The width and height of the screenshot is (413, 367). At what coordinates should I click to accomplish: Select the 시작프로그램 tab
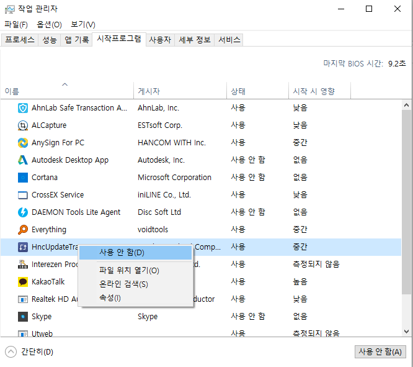click(119, 39)
